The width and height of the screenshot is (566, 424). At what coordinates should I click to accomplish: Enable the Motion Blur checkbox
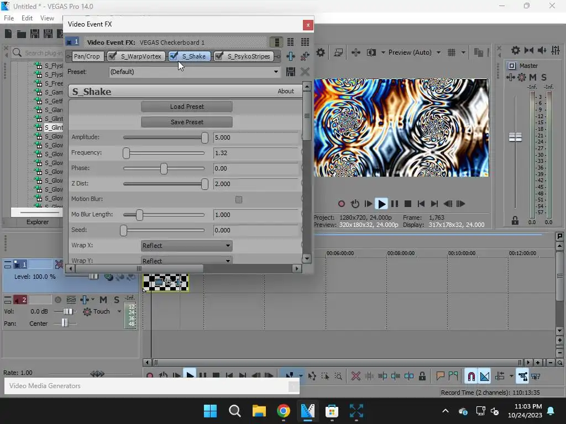pyautogui.click(x=239, y=199)
